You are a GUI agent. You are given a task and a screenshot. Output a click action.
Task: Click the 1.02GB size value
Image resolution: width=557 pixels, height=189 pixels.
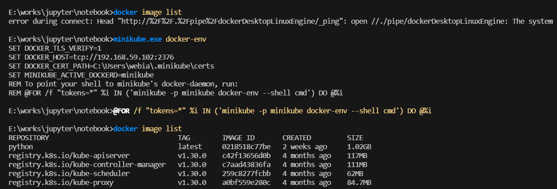(x=359, y=146)
